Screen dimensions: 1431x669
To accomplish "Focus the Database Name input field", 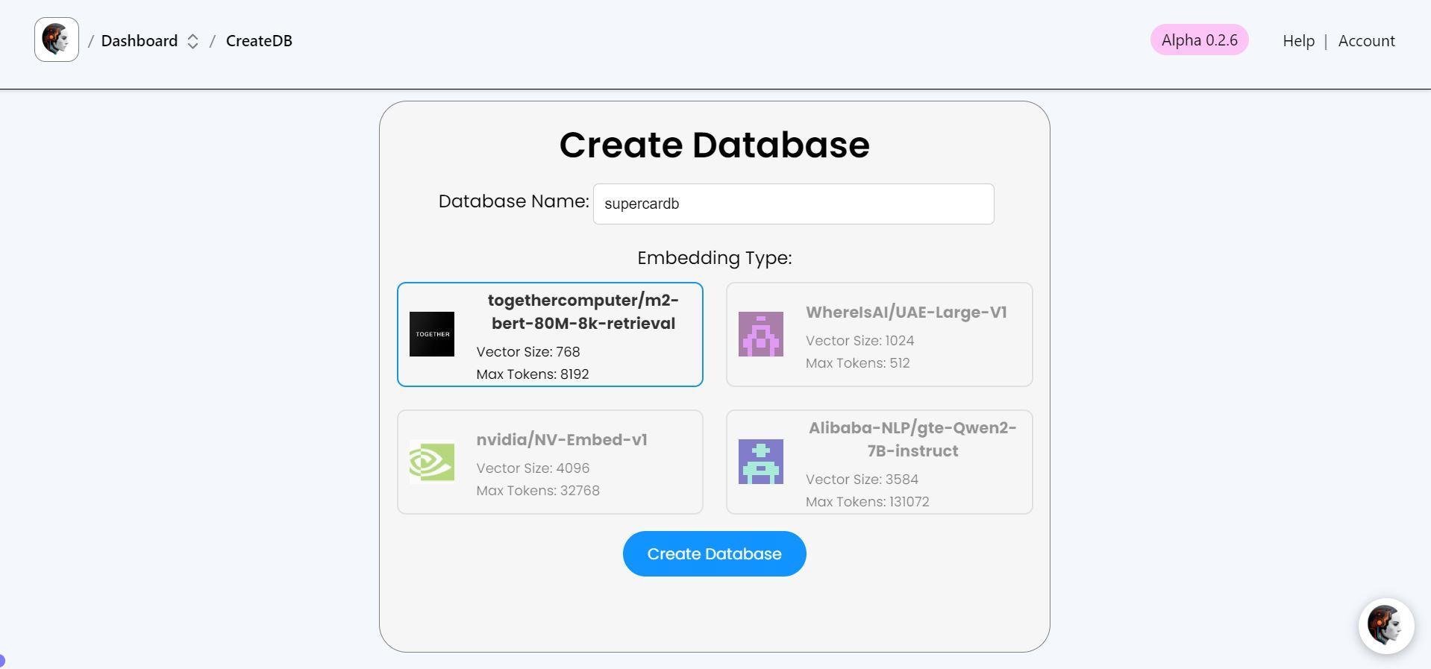I will (793, 204).
